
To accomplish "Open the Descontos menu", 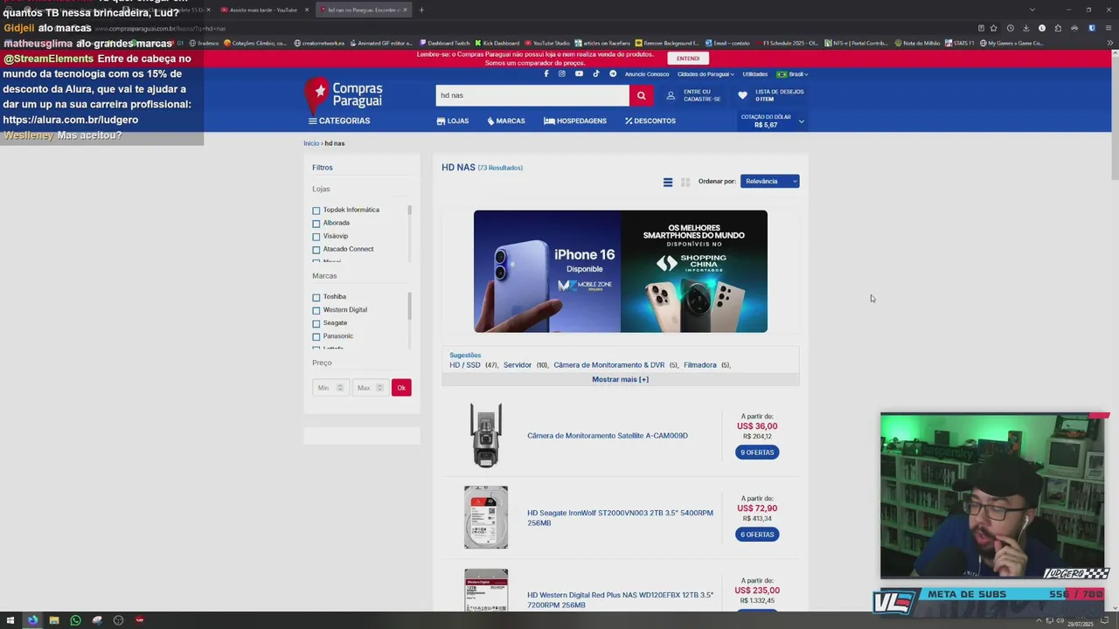I will [650, 121].
